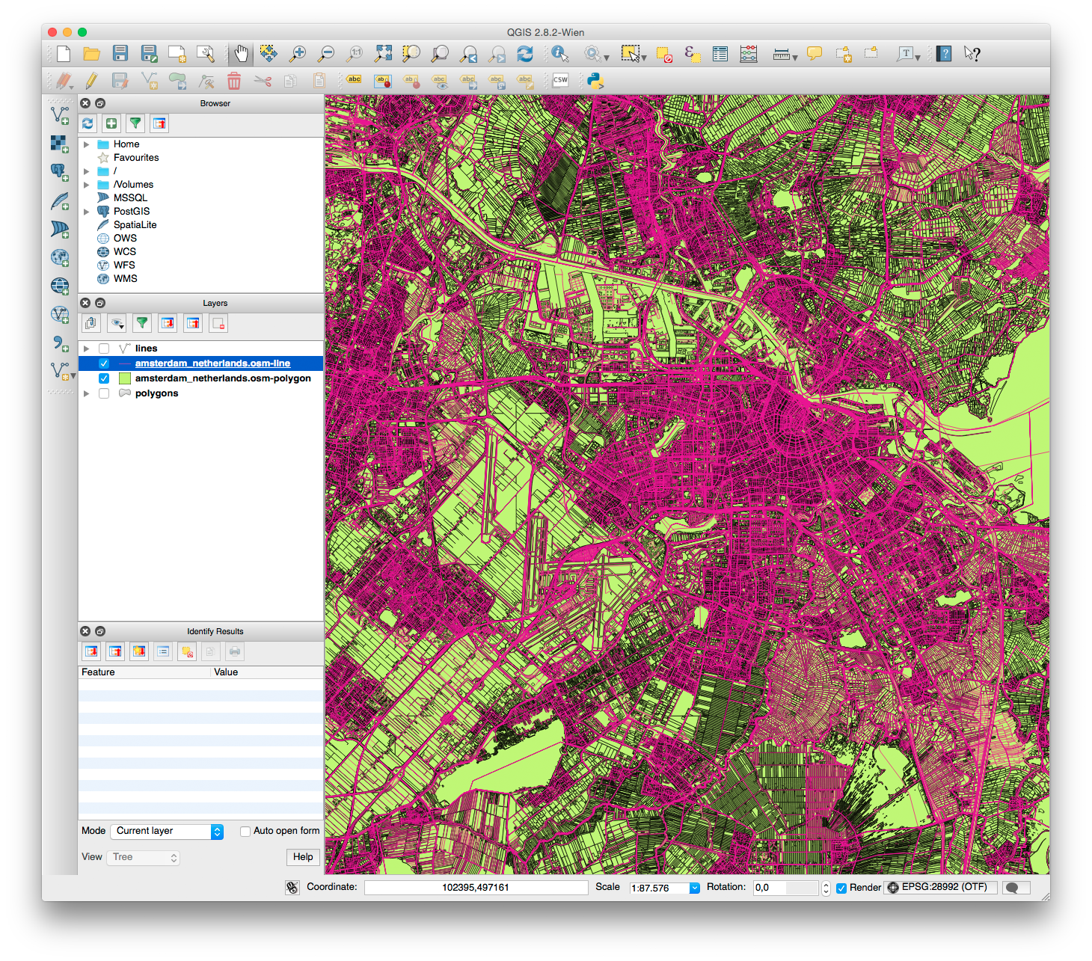Uncheck the amsterdam_netherlands.osm-line layer checkbox
The width and height of the screenshot is (1092, 961).
tap(104, 363)
